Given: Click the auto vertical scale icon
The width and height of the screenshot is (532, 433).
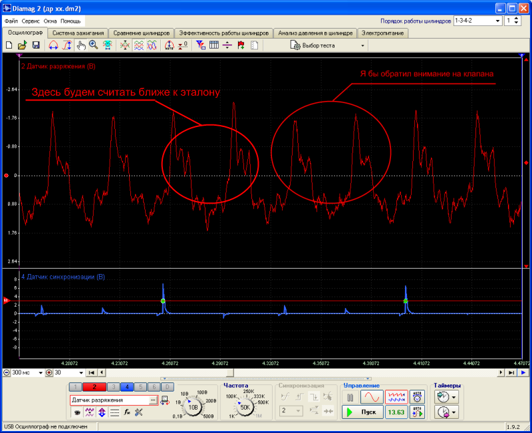Looking at the screenshot, I should click(170, 45).
